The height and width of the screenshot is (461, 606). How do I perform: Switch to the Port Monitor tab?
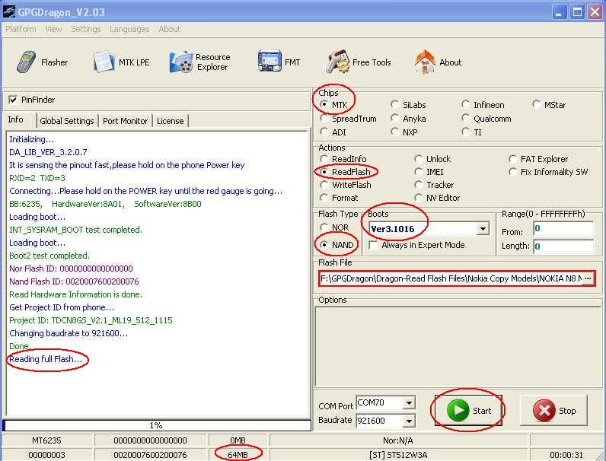click(125, 121)
